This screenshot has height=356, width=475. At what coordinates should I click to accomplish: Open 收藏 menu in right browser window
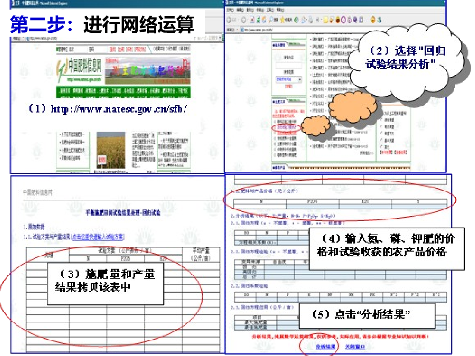pyautogui.click(x=260, y=10)
